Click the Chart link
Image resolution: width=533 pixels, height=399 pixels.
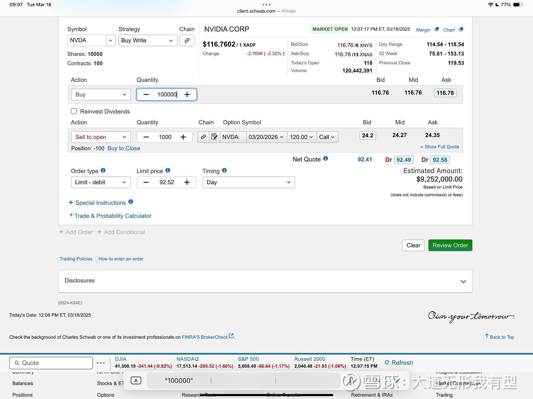click(449, 30)
